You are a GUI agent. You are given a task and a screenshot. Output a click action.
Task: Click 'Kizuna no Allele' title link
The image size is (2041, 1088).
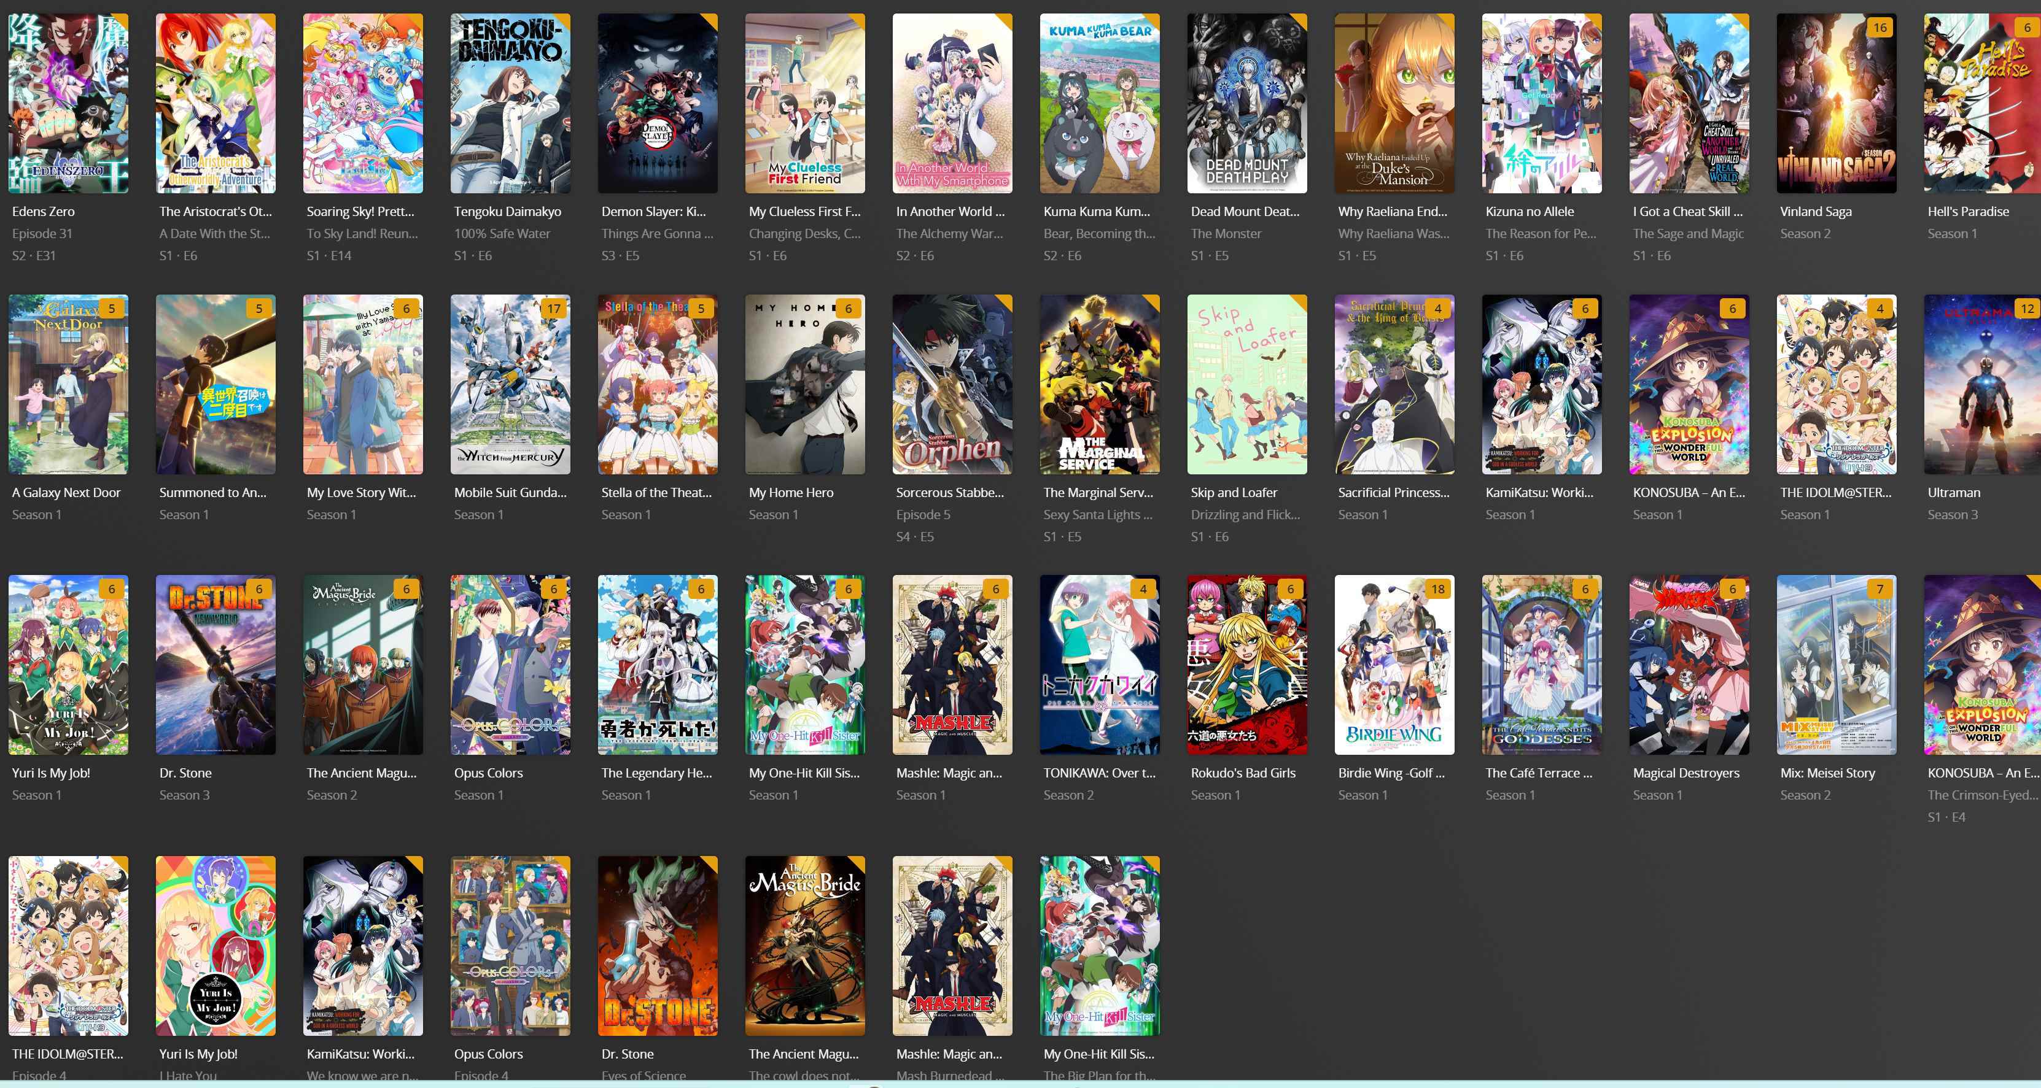click(1530, 212)
